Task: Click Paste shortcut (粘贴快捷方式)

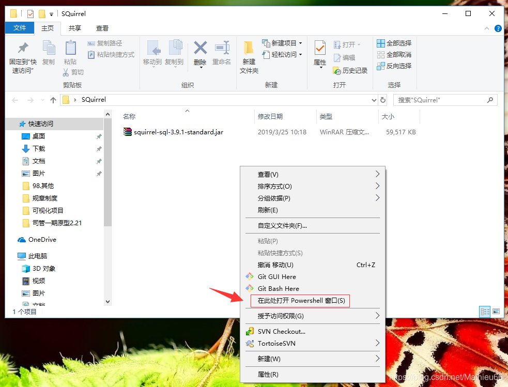Action: coord(111,54)
